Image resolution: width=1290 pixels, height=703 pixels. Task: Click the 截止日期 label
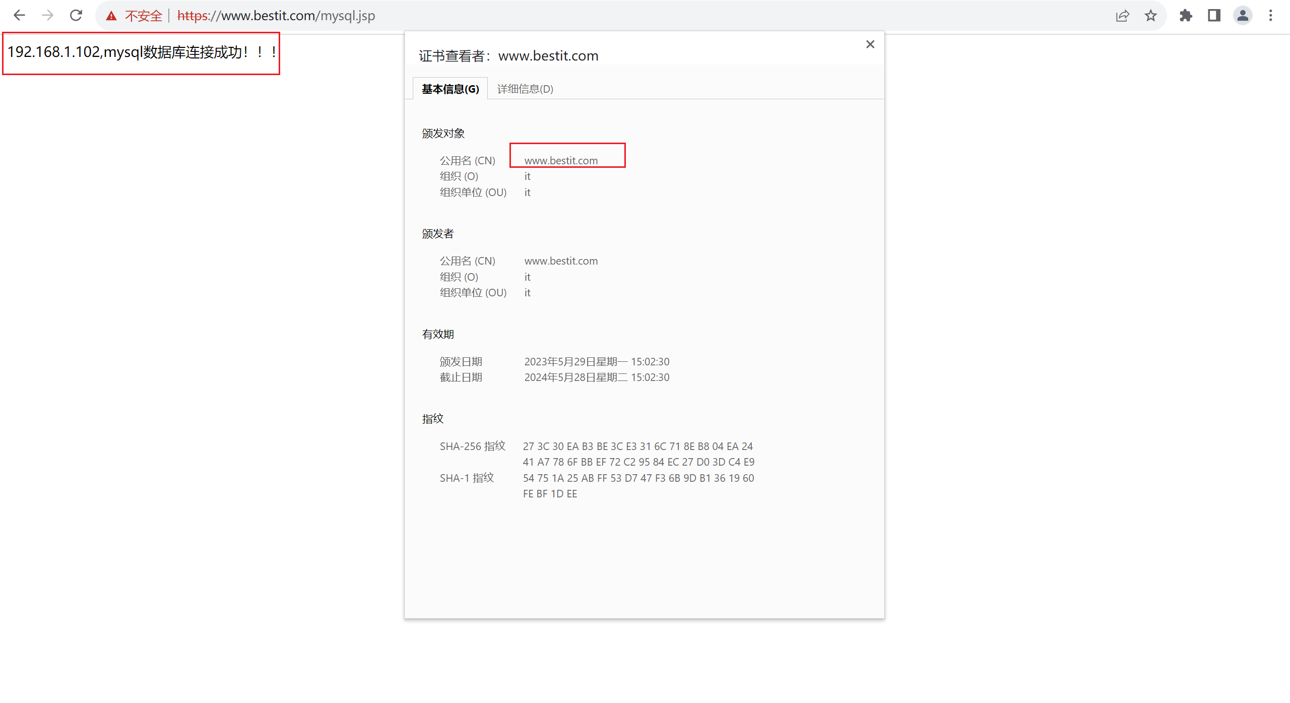coord(461,377)
